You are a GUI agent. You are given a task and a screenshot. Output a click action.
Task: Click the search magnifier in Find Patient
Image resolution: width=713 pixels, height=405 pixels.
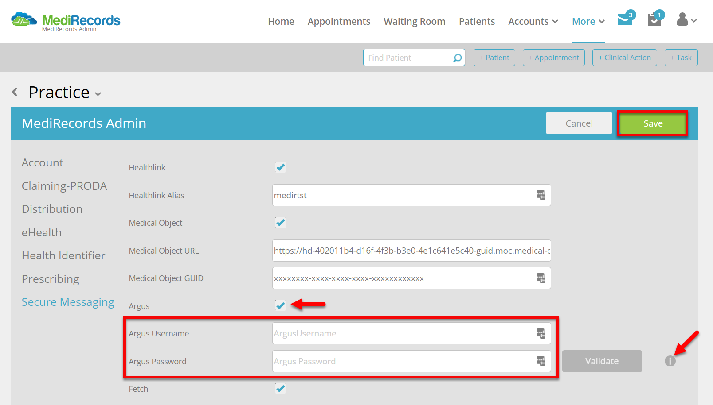pos(457,58)
